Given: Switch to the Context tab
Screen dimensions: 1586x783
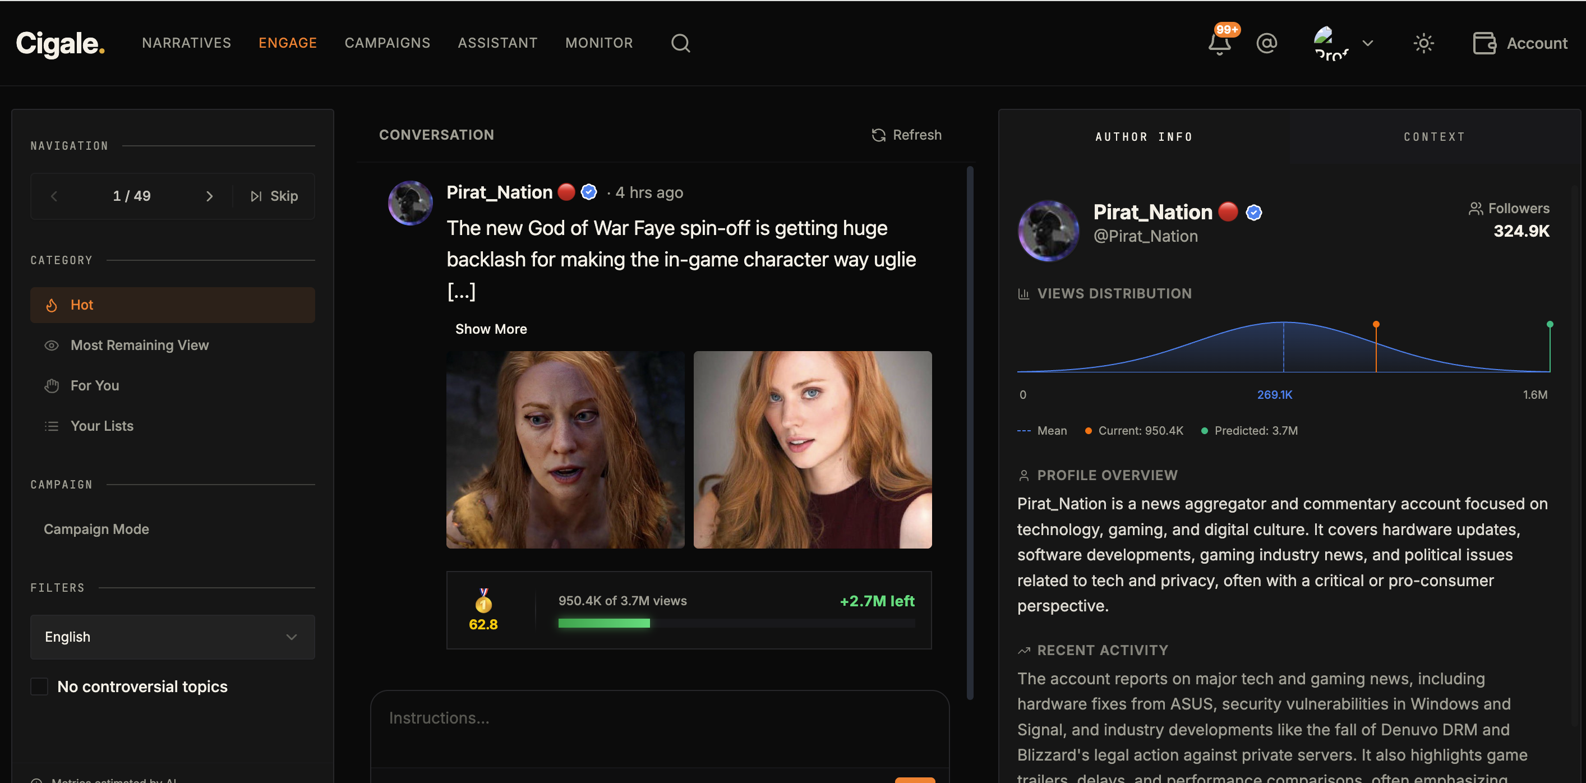Looking at the screenshot, I should (1435, 137).
